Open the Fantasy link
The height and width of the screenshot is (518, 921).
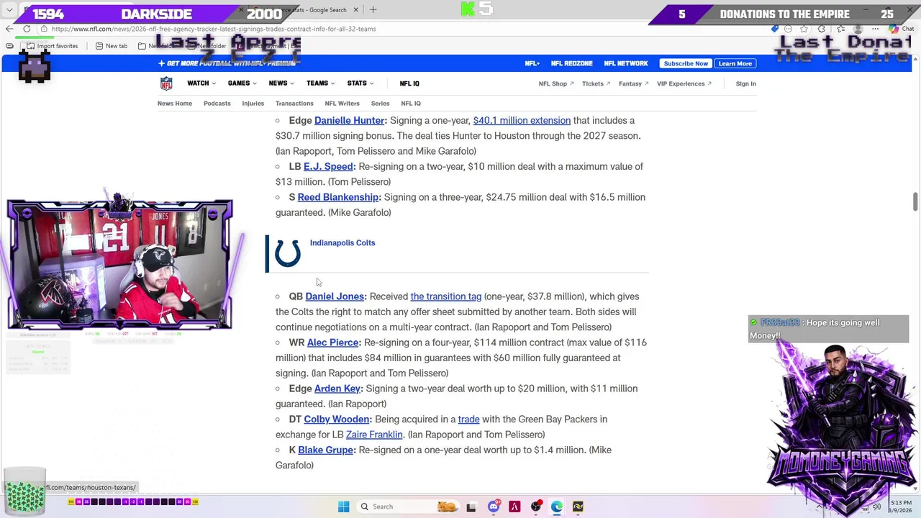coord(633,83)
